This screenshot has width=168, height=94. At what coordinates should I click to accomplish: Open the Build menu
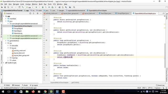tap(41, 4)
